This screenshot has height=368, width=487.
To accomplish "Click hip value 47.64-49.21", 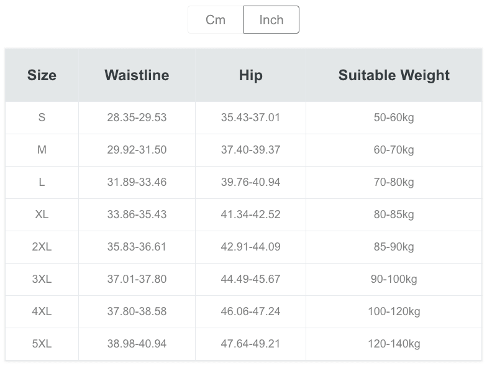I will pyautogui.click(x=250, y=344).
